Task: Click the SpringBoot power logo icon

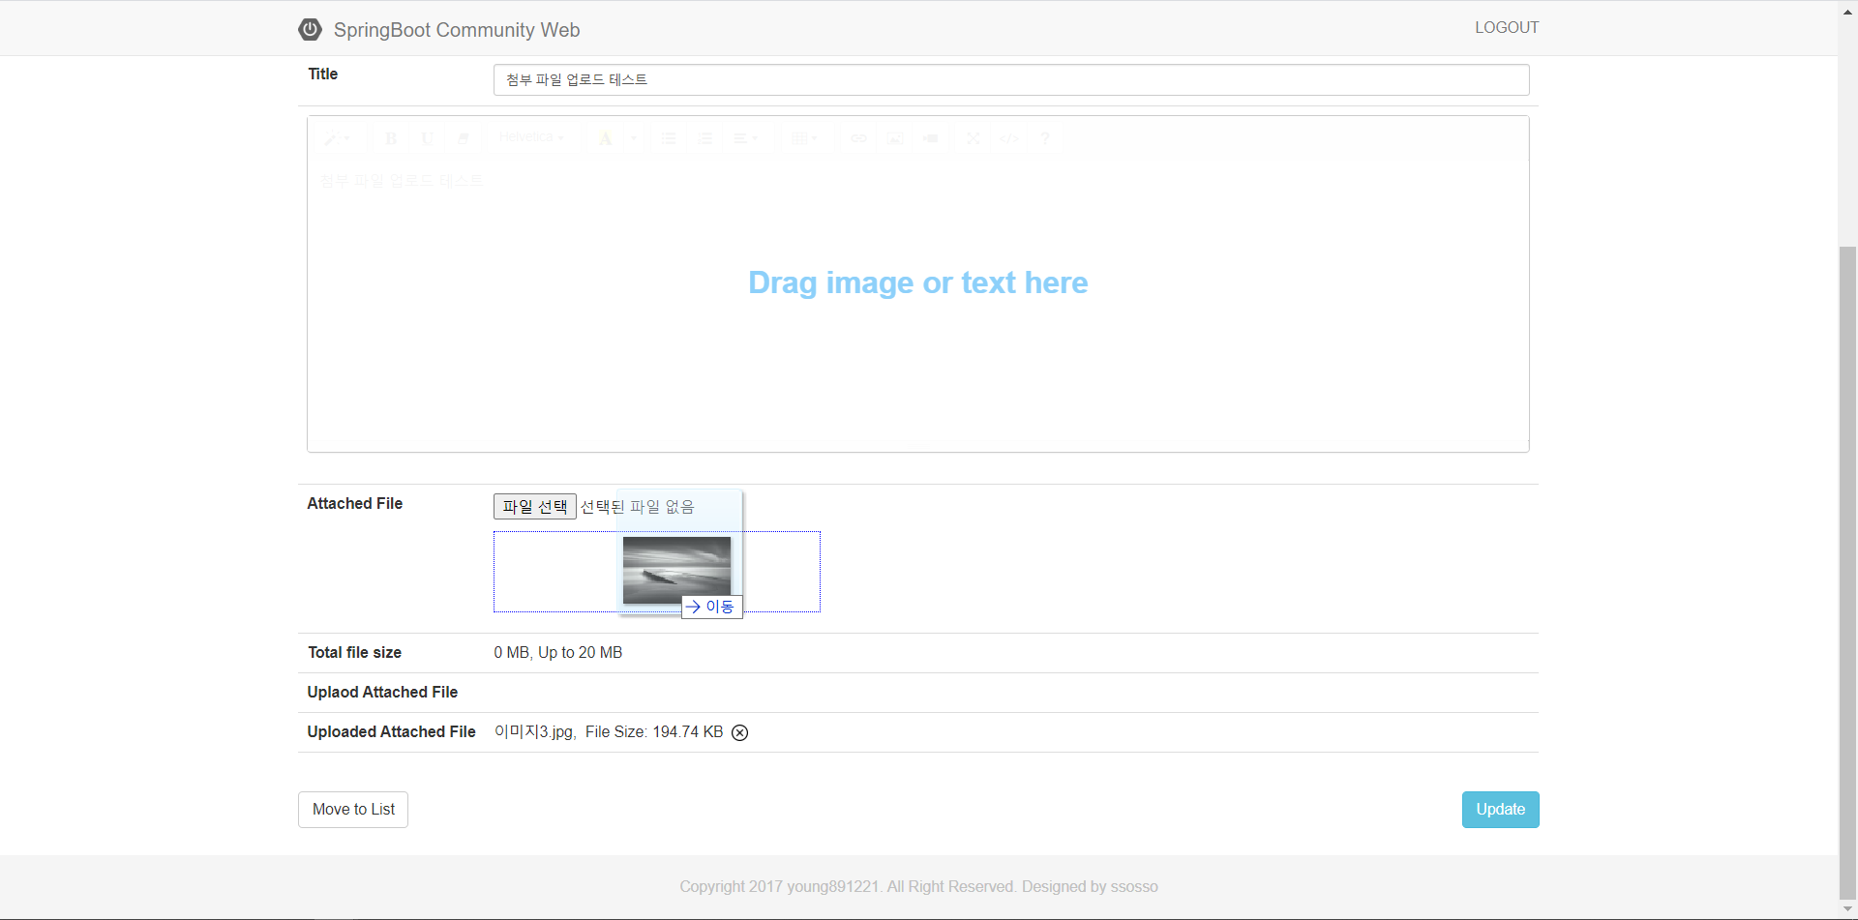Action: (310, 29)
